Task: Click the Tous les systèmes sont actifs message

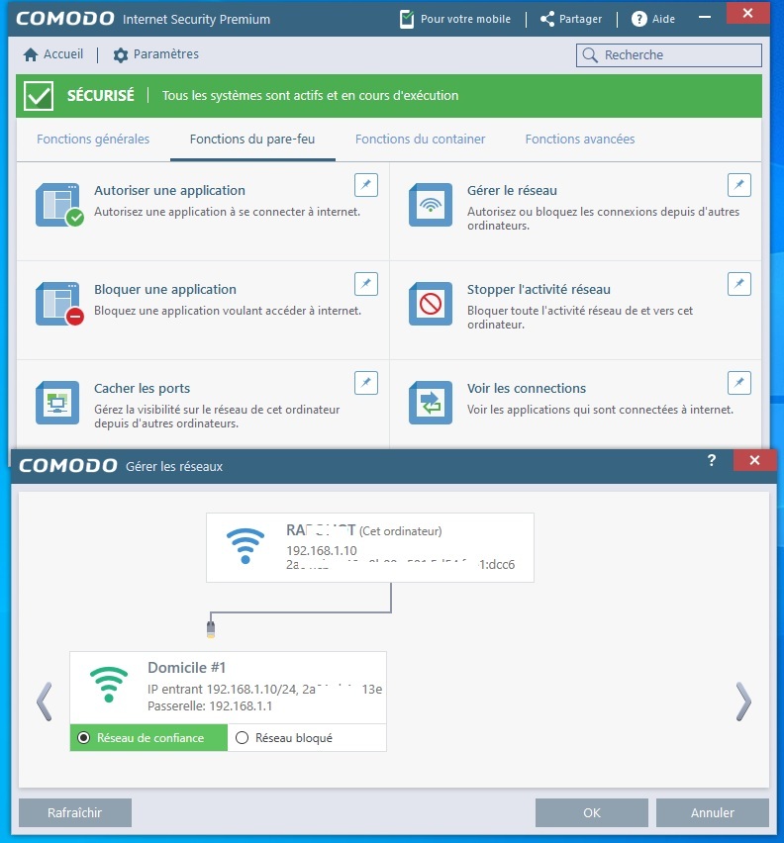Action: pos(310,96)
